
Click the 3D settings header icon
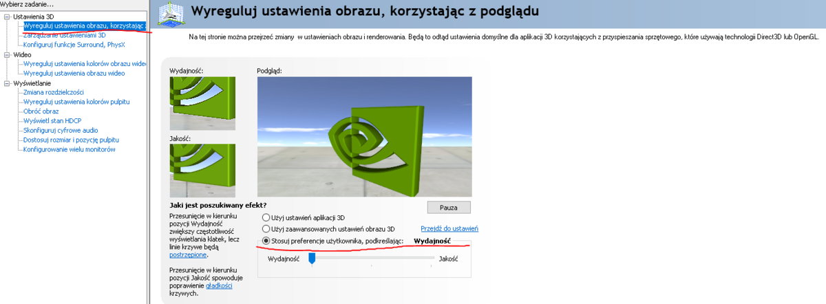[170, 14]
